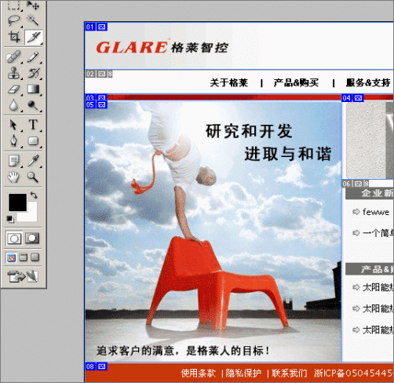
Task: Select the Hand tool
Action: 13,177
